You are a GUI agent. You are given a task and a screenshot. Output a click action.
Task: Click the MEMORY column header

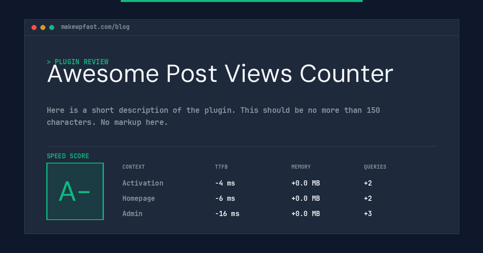pyautogui.click(x=301, y=167)
